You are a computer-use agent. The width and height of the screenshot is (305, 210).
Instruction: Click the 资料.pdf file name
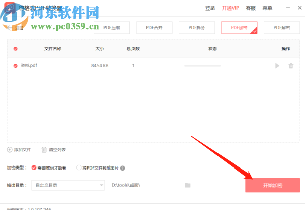coord(29,66)
